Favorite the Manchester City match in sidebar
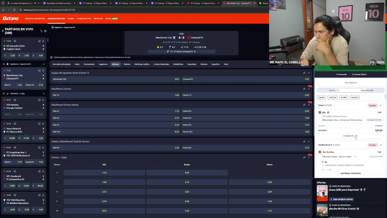The image size is (387, 218). (x=43, y=70)
